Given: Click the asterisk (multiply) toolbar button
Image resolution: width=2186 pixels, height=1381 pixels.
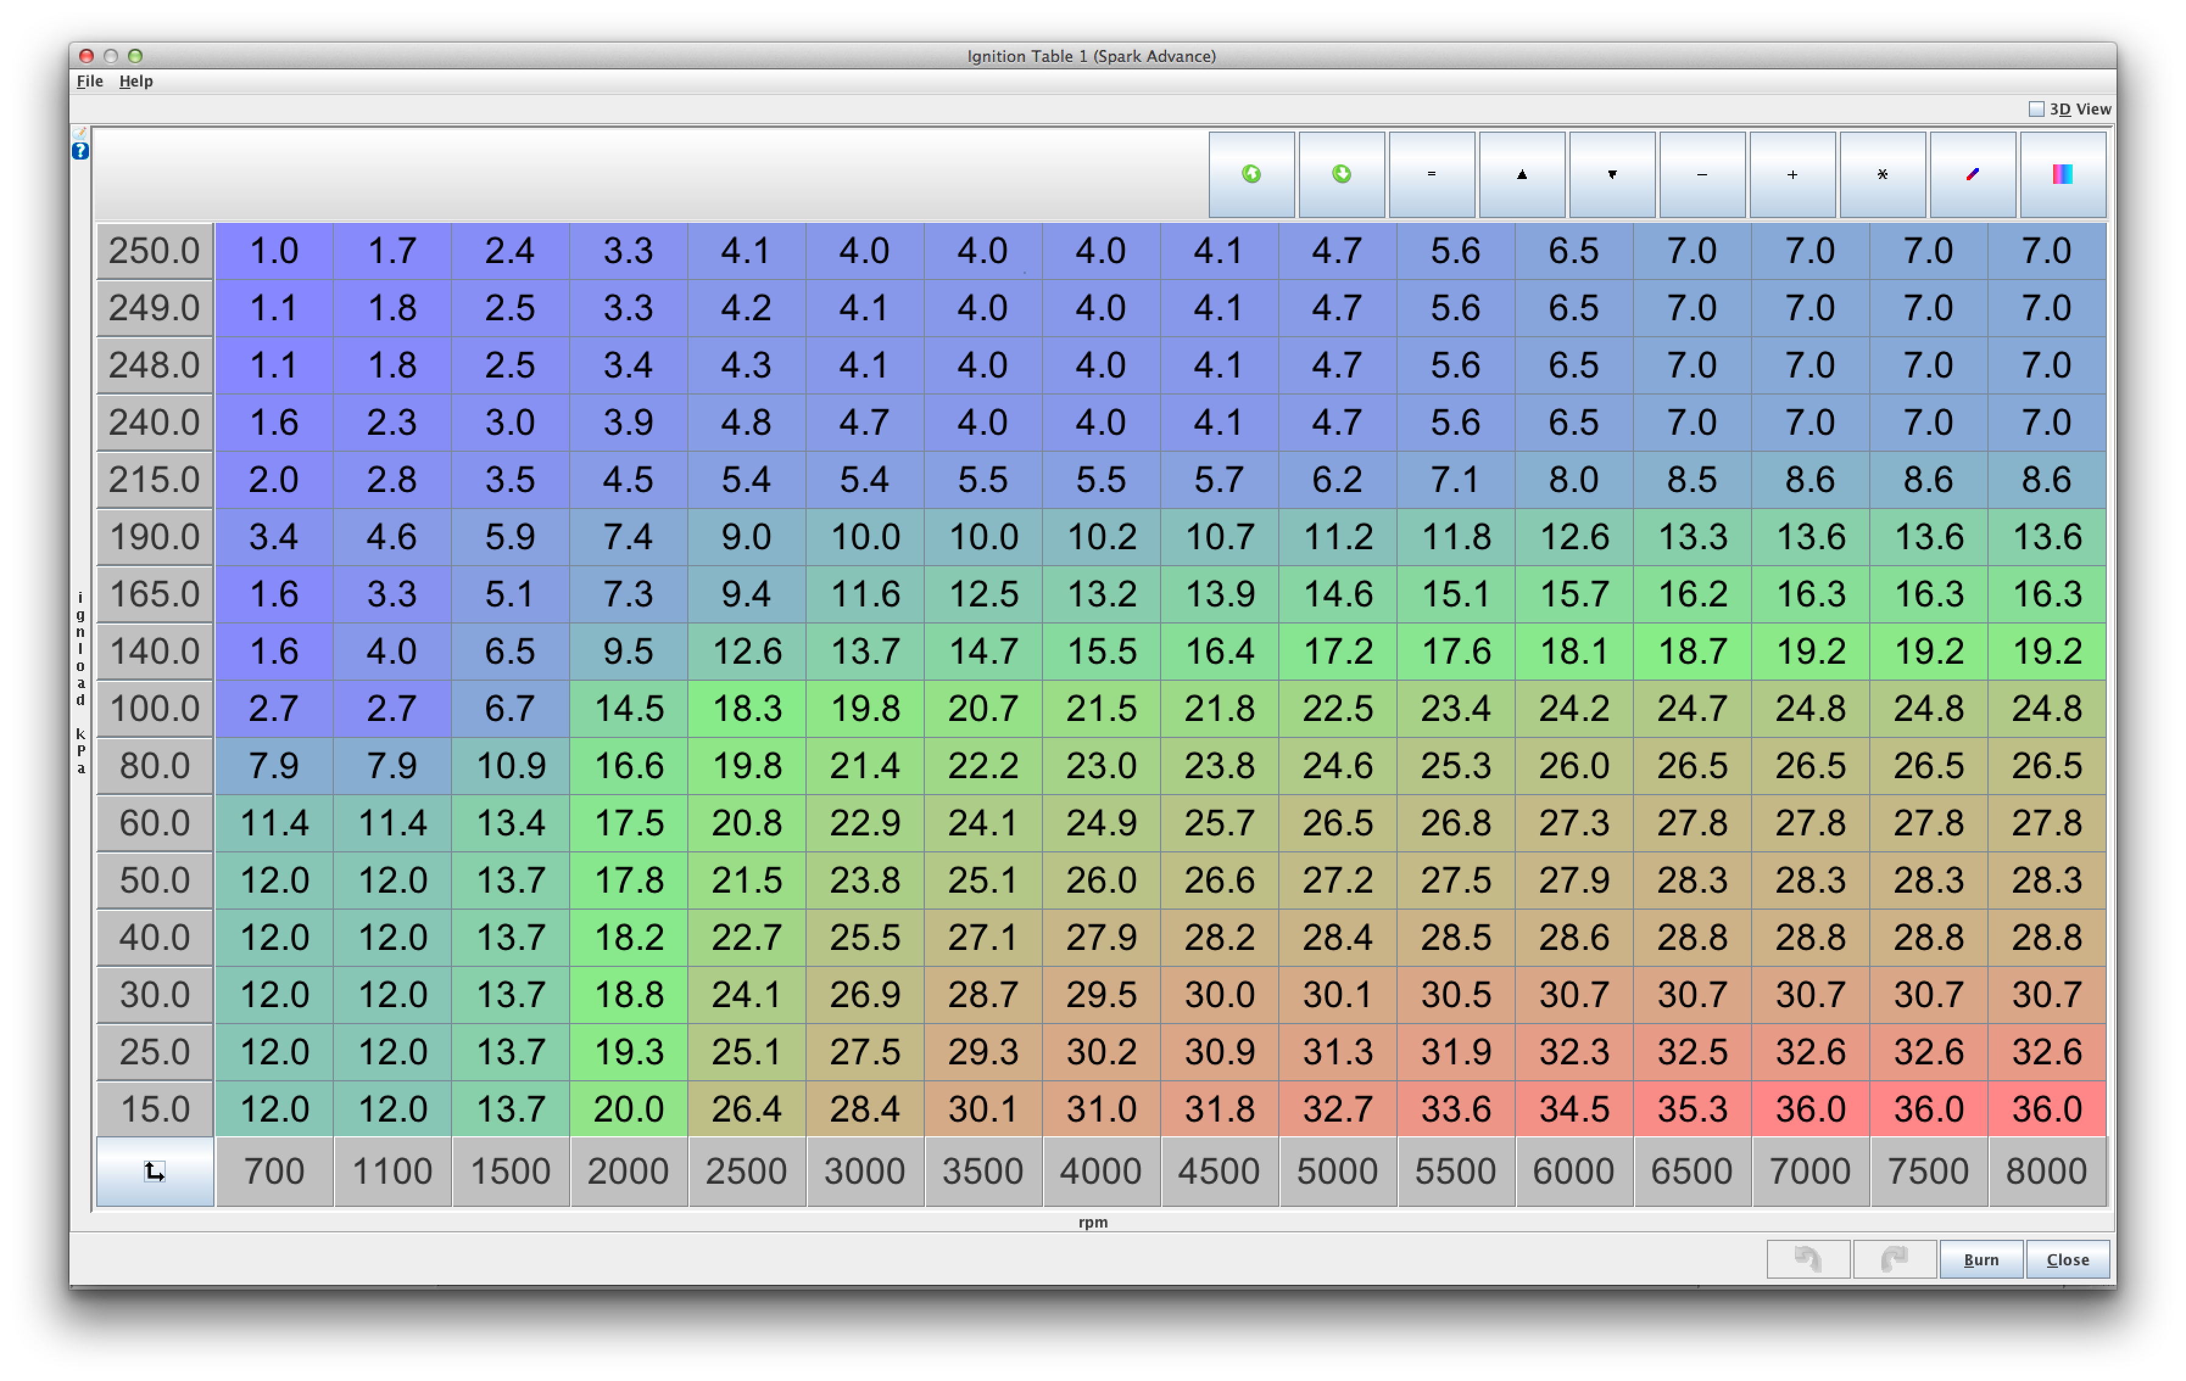Looking at the screenshot, I should [1882, 174].
